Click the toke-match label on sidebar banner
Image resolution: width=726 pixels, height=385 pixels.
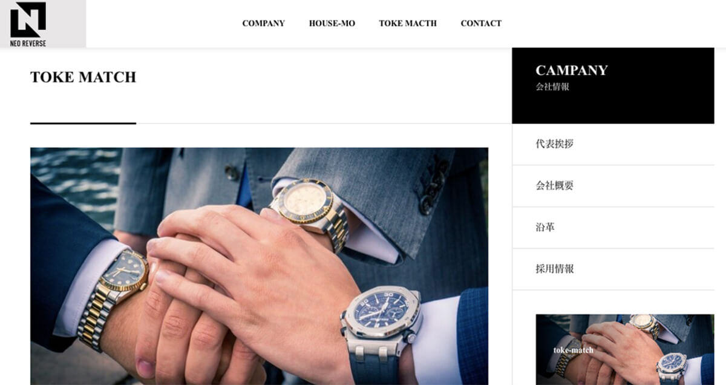[x=573, y=350]
